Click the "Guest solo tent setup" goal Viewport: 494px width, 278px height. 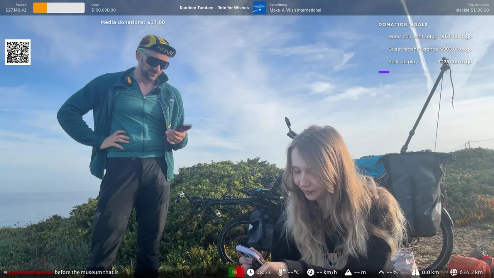pos(413,37)
